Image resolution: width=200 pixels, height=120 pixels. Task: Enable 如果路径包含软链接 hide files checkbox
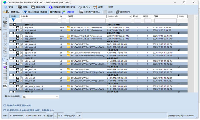[x=5, y=110]
